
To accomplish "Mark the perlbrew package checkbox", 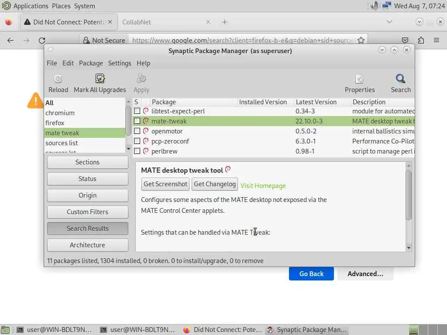I will tap(137, 150).
